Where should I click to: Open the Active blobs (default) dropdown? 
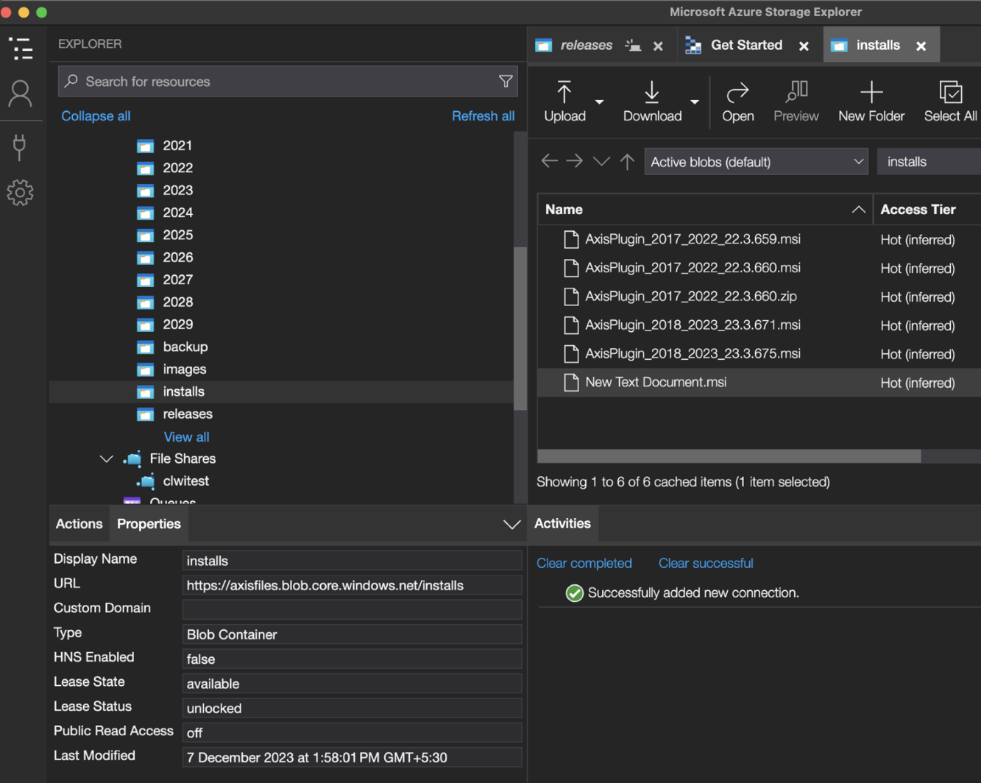pyautogui.click(x=756, y=162)
